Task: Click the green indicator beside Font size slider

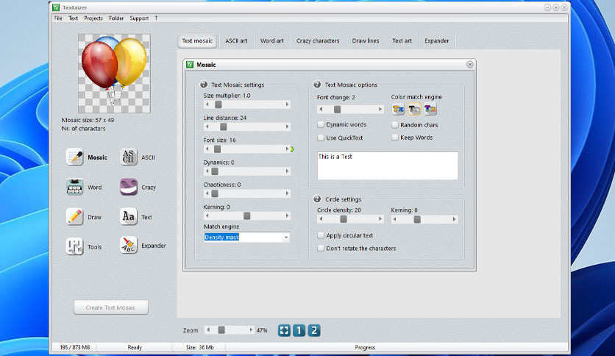Action: (292, 149)
